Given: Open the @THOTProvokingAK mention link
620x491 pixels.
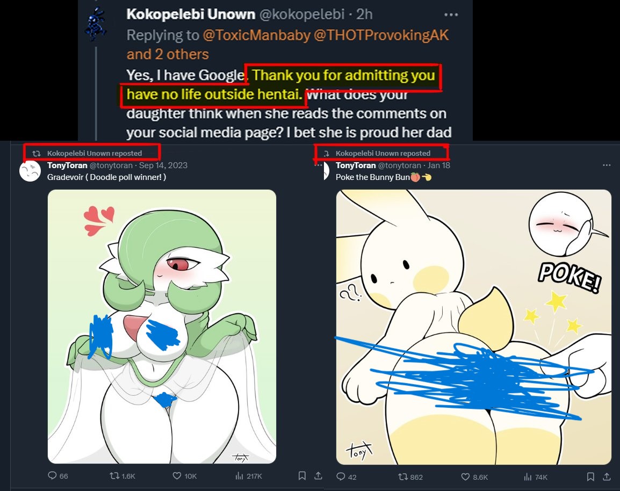Looking at the screenshot, I should tap(381, 35).
